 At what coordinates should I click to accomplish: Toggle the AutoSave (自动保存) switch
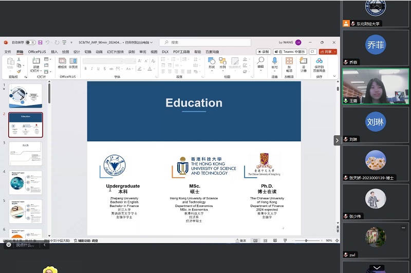click(30, 43)
